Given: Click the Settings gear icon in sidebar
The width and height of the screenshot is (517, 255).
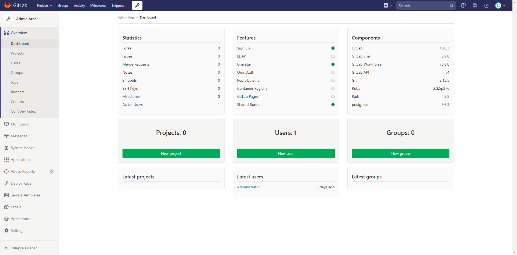Looking at the screenshot, I should (6, 231).
